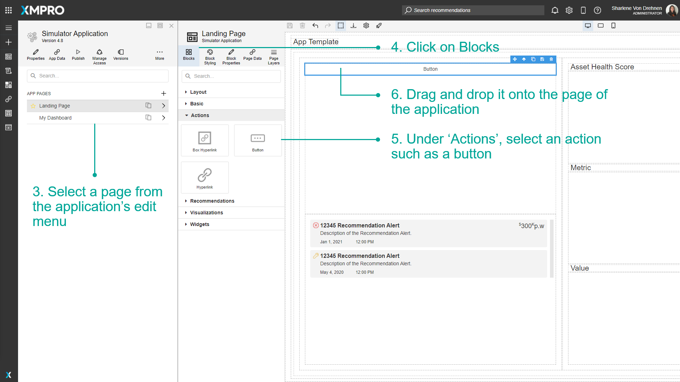Expand the Layout block category
Image resolution: width=680 pixels, height=382 pixels.
(x=198, y=92)
